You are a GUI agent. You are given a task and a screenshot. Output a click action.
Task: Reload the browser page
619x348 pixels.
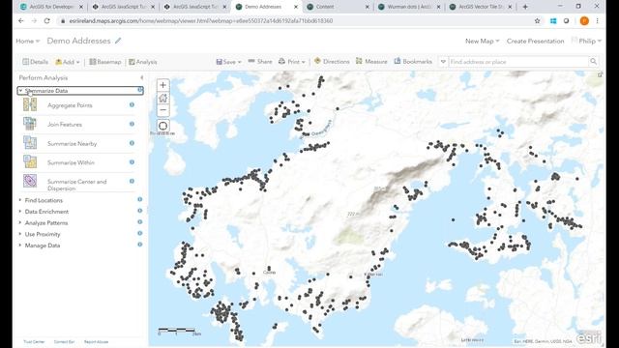coord(47,21)
